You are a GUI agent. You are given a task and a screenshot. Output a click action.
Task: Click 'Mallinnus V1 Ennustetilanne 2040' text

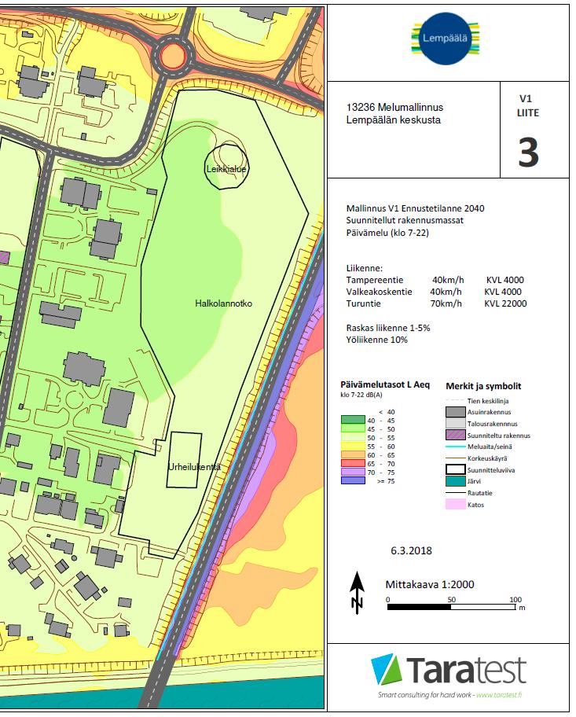coord(415,208)
